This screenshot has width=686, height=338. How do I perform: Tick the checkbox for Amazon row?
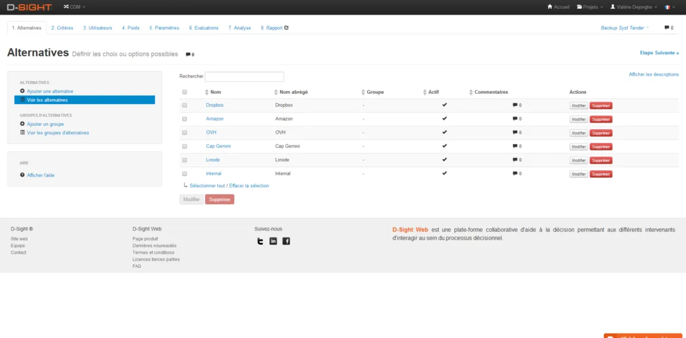tap(184, 119)
